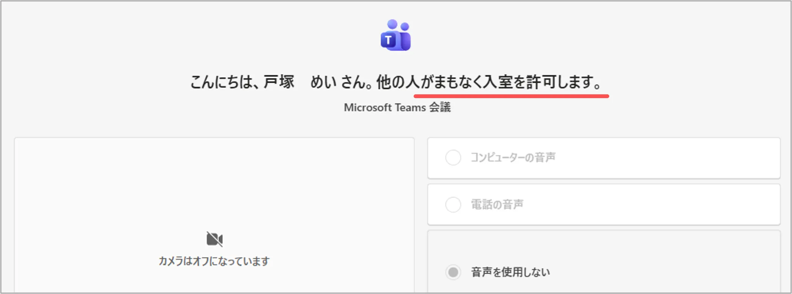
Task: Click blank area of the phone audio card
Action: [664, 205]
